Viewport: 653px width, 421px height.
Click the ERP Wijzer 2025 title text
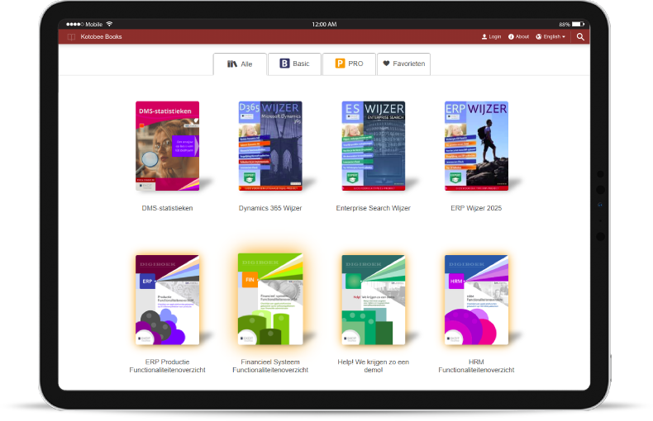[476, 208]
